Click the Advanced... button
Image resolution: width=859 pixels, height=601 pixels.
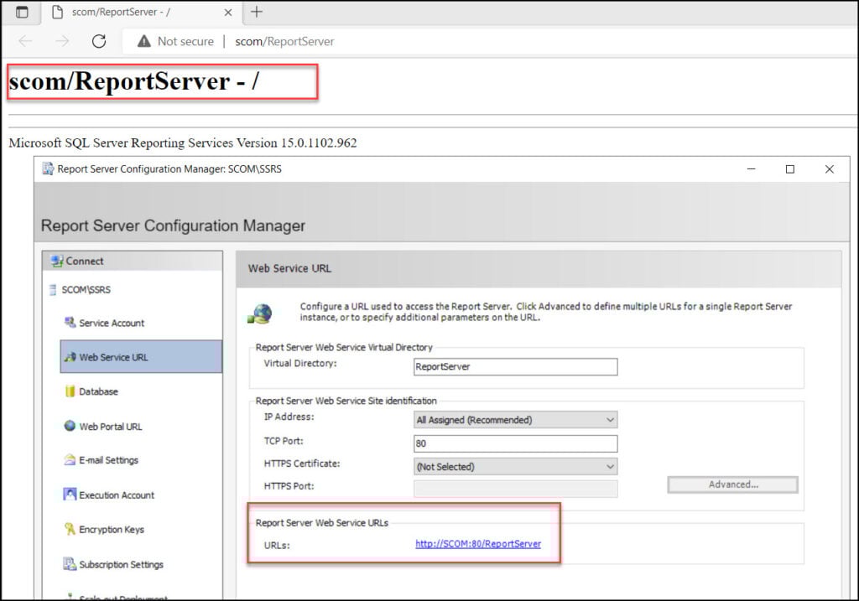pos(733,484)
